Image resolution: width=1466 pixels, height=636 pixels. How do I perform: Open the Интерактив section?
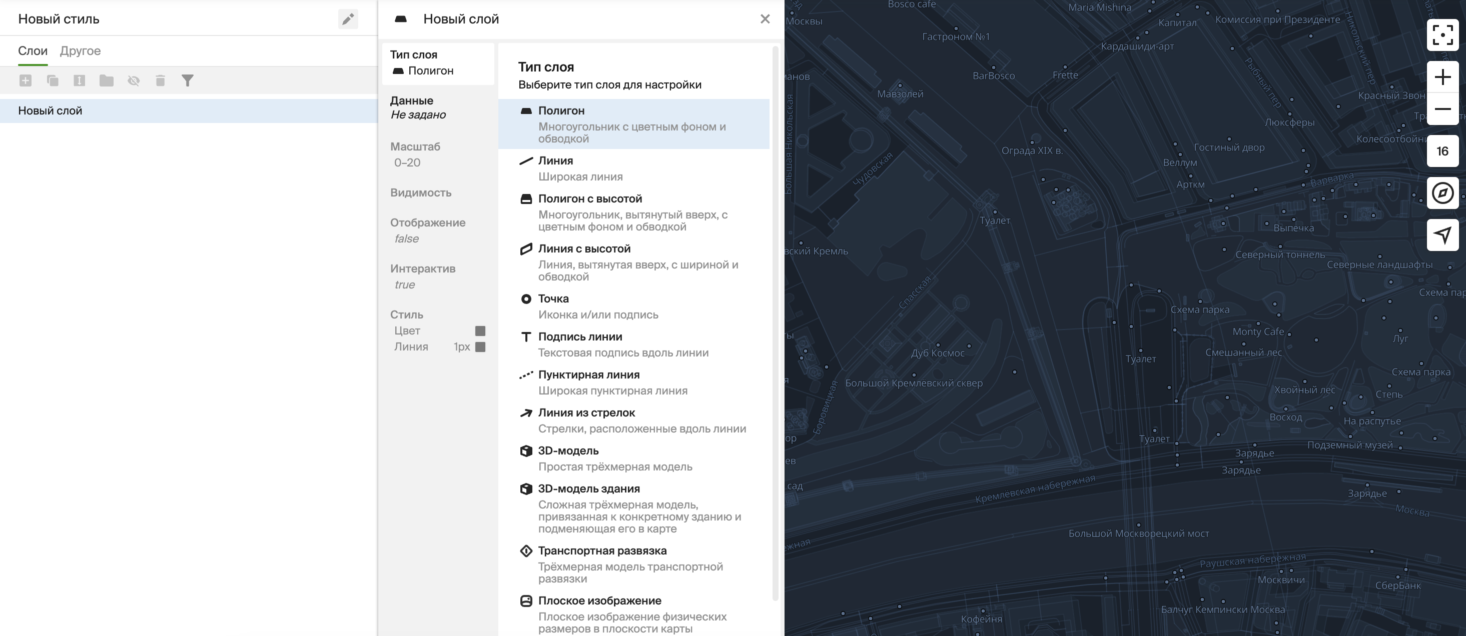click(x=438, y=276)
